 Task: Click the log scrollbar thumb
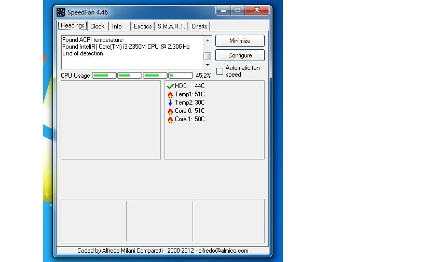208,56
